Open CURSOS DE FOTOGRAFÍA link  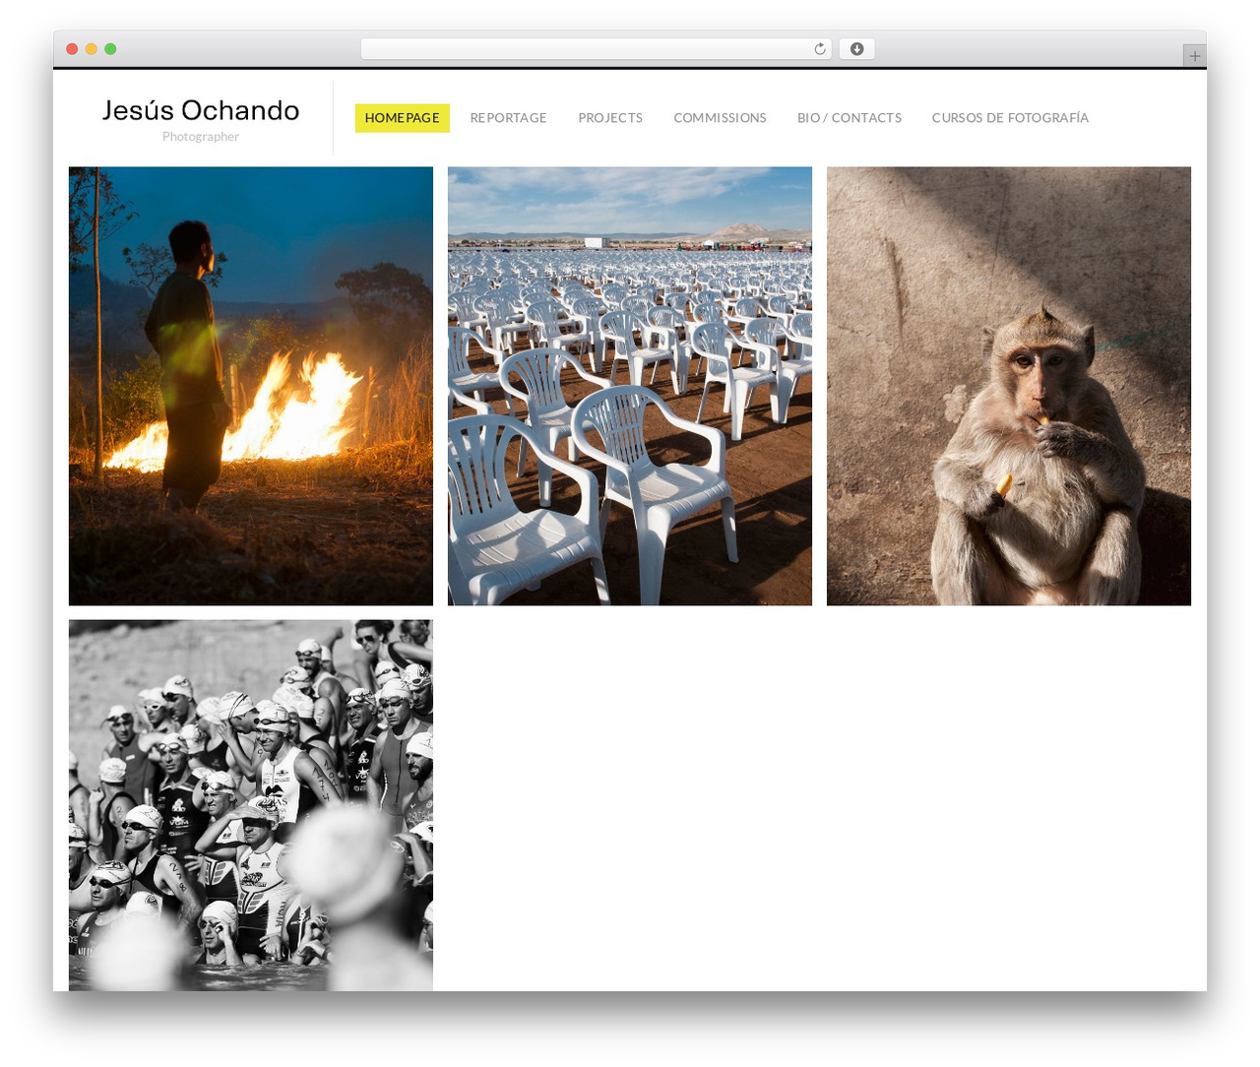tap(1010, 118)
